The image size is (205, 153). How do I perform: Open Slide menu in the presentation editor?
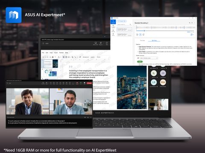[x=67, y=53]
